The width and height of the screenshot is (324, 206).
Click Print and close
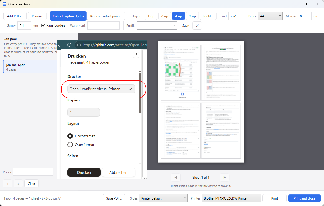coord(304,198)
